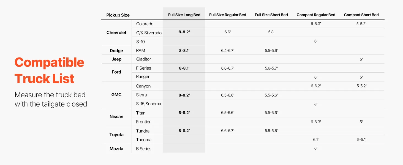Click Tundra's 8-8.2' long bed value
Screen dimensions: 403x165
[184, 131]
